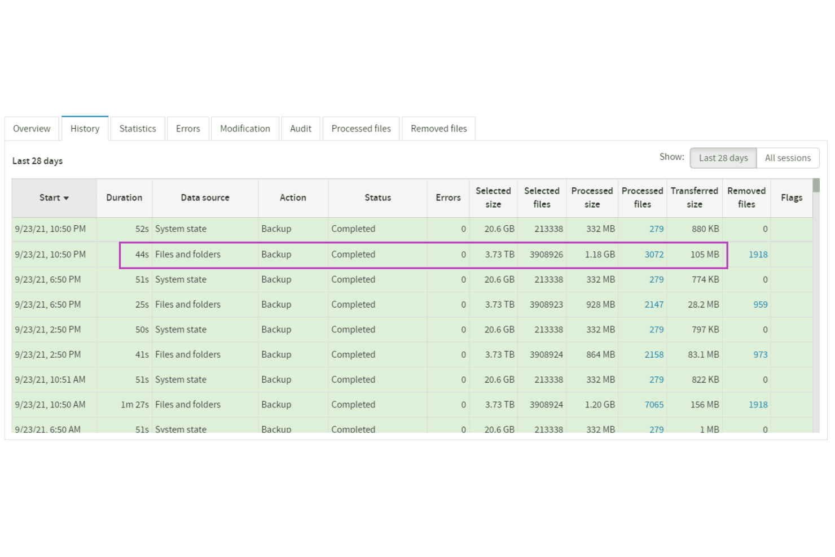Image resolution: width=835 pixels, height=557 pixels.
Task: Open the Removed files tab
Action: click(x=439, y=129)
